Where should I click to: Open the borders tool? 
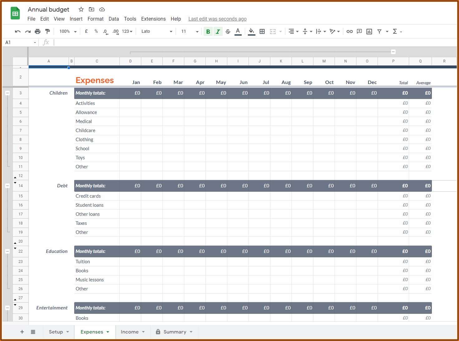click(262, 32)
